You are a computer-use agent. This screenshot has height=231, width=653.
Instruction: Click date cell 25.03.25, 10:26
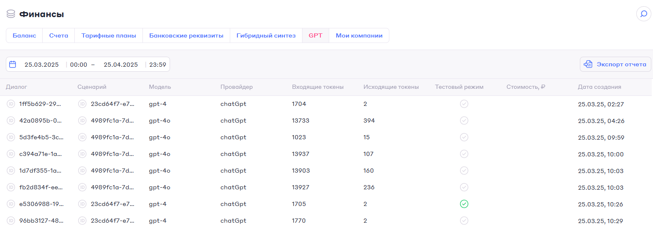601,204
